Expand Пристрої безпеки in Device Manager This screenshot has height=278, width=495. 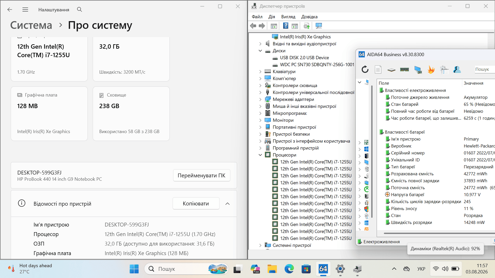(260, 134)
